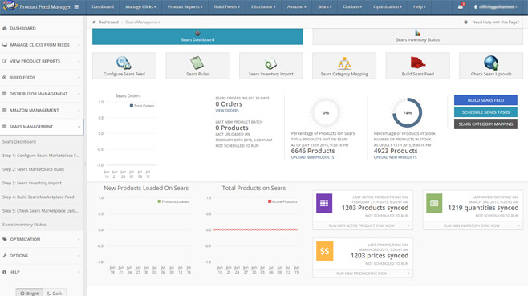The height and width of the screenshot is (296, 528).
Task: Toggle the Total Orders legend series
Action: 142,106
